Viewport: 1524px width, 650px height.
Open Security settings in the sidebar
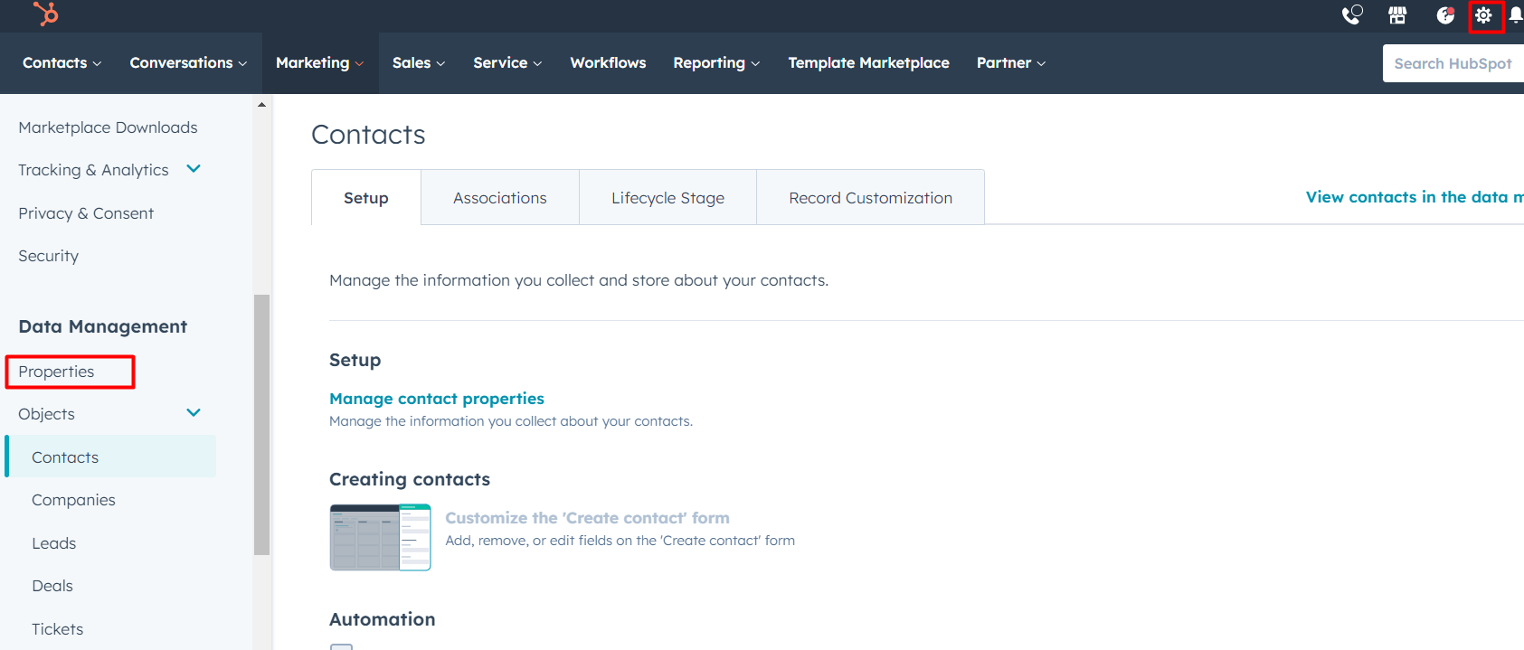click(x=49, y=256)
